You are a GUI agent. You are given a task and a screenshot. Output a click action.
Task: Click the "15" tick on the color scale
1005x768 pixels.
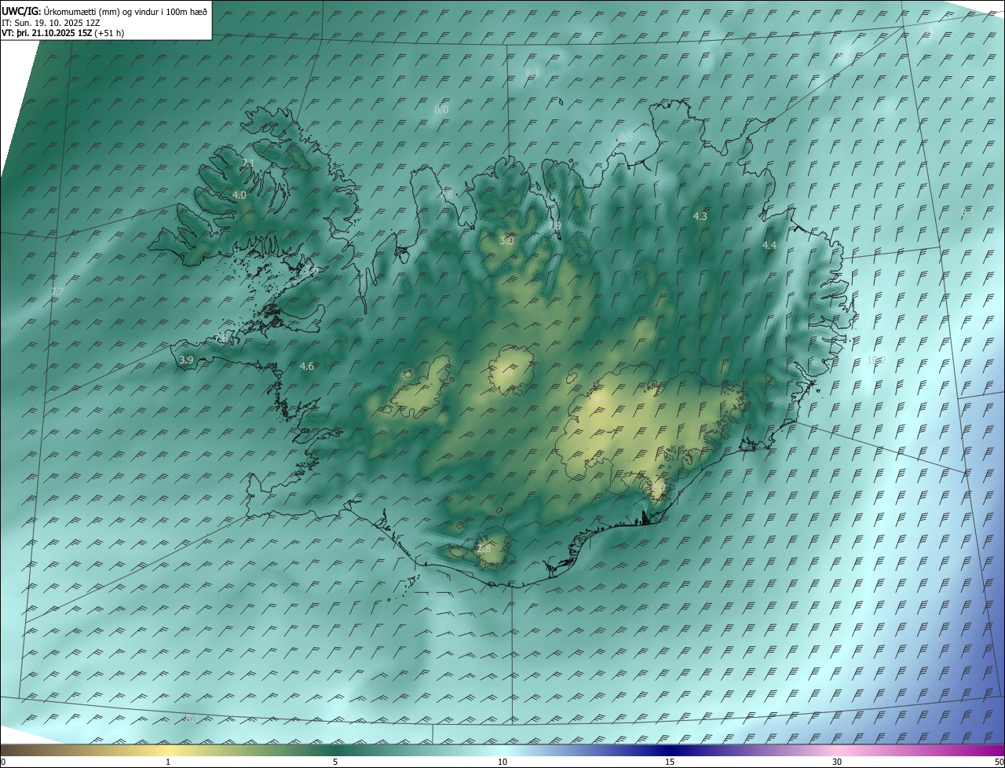(670, 762)
